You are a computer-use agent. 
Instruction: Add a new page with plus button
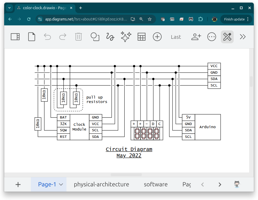(18, 185)
